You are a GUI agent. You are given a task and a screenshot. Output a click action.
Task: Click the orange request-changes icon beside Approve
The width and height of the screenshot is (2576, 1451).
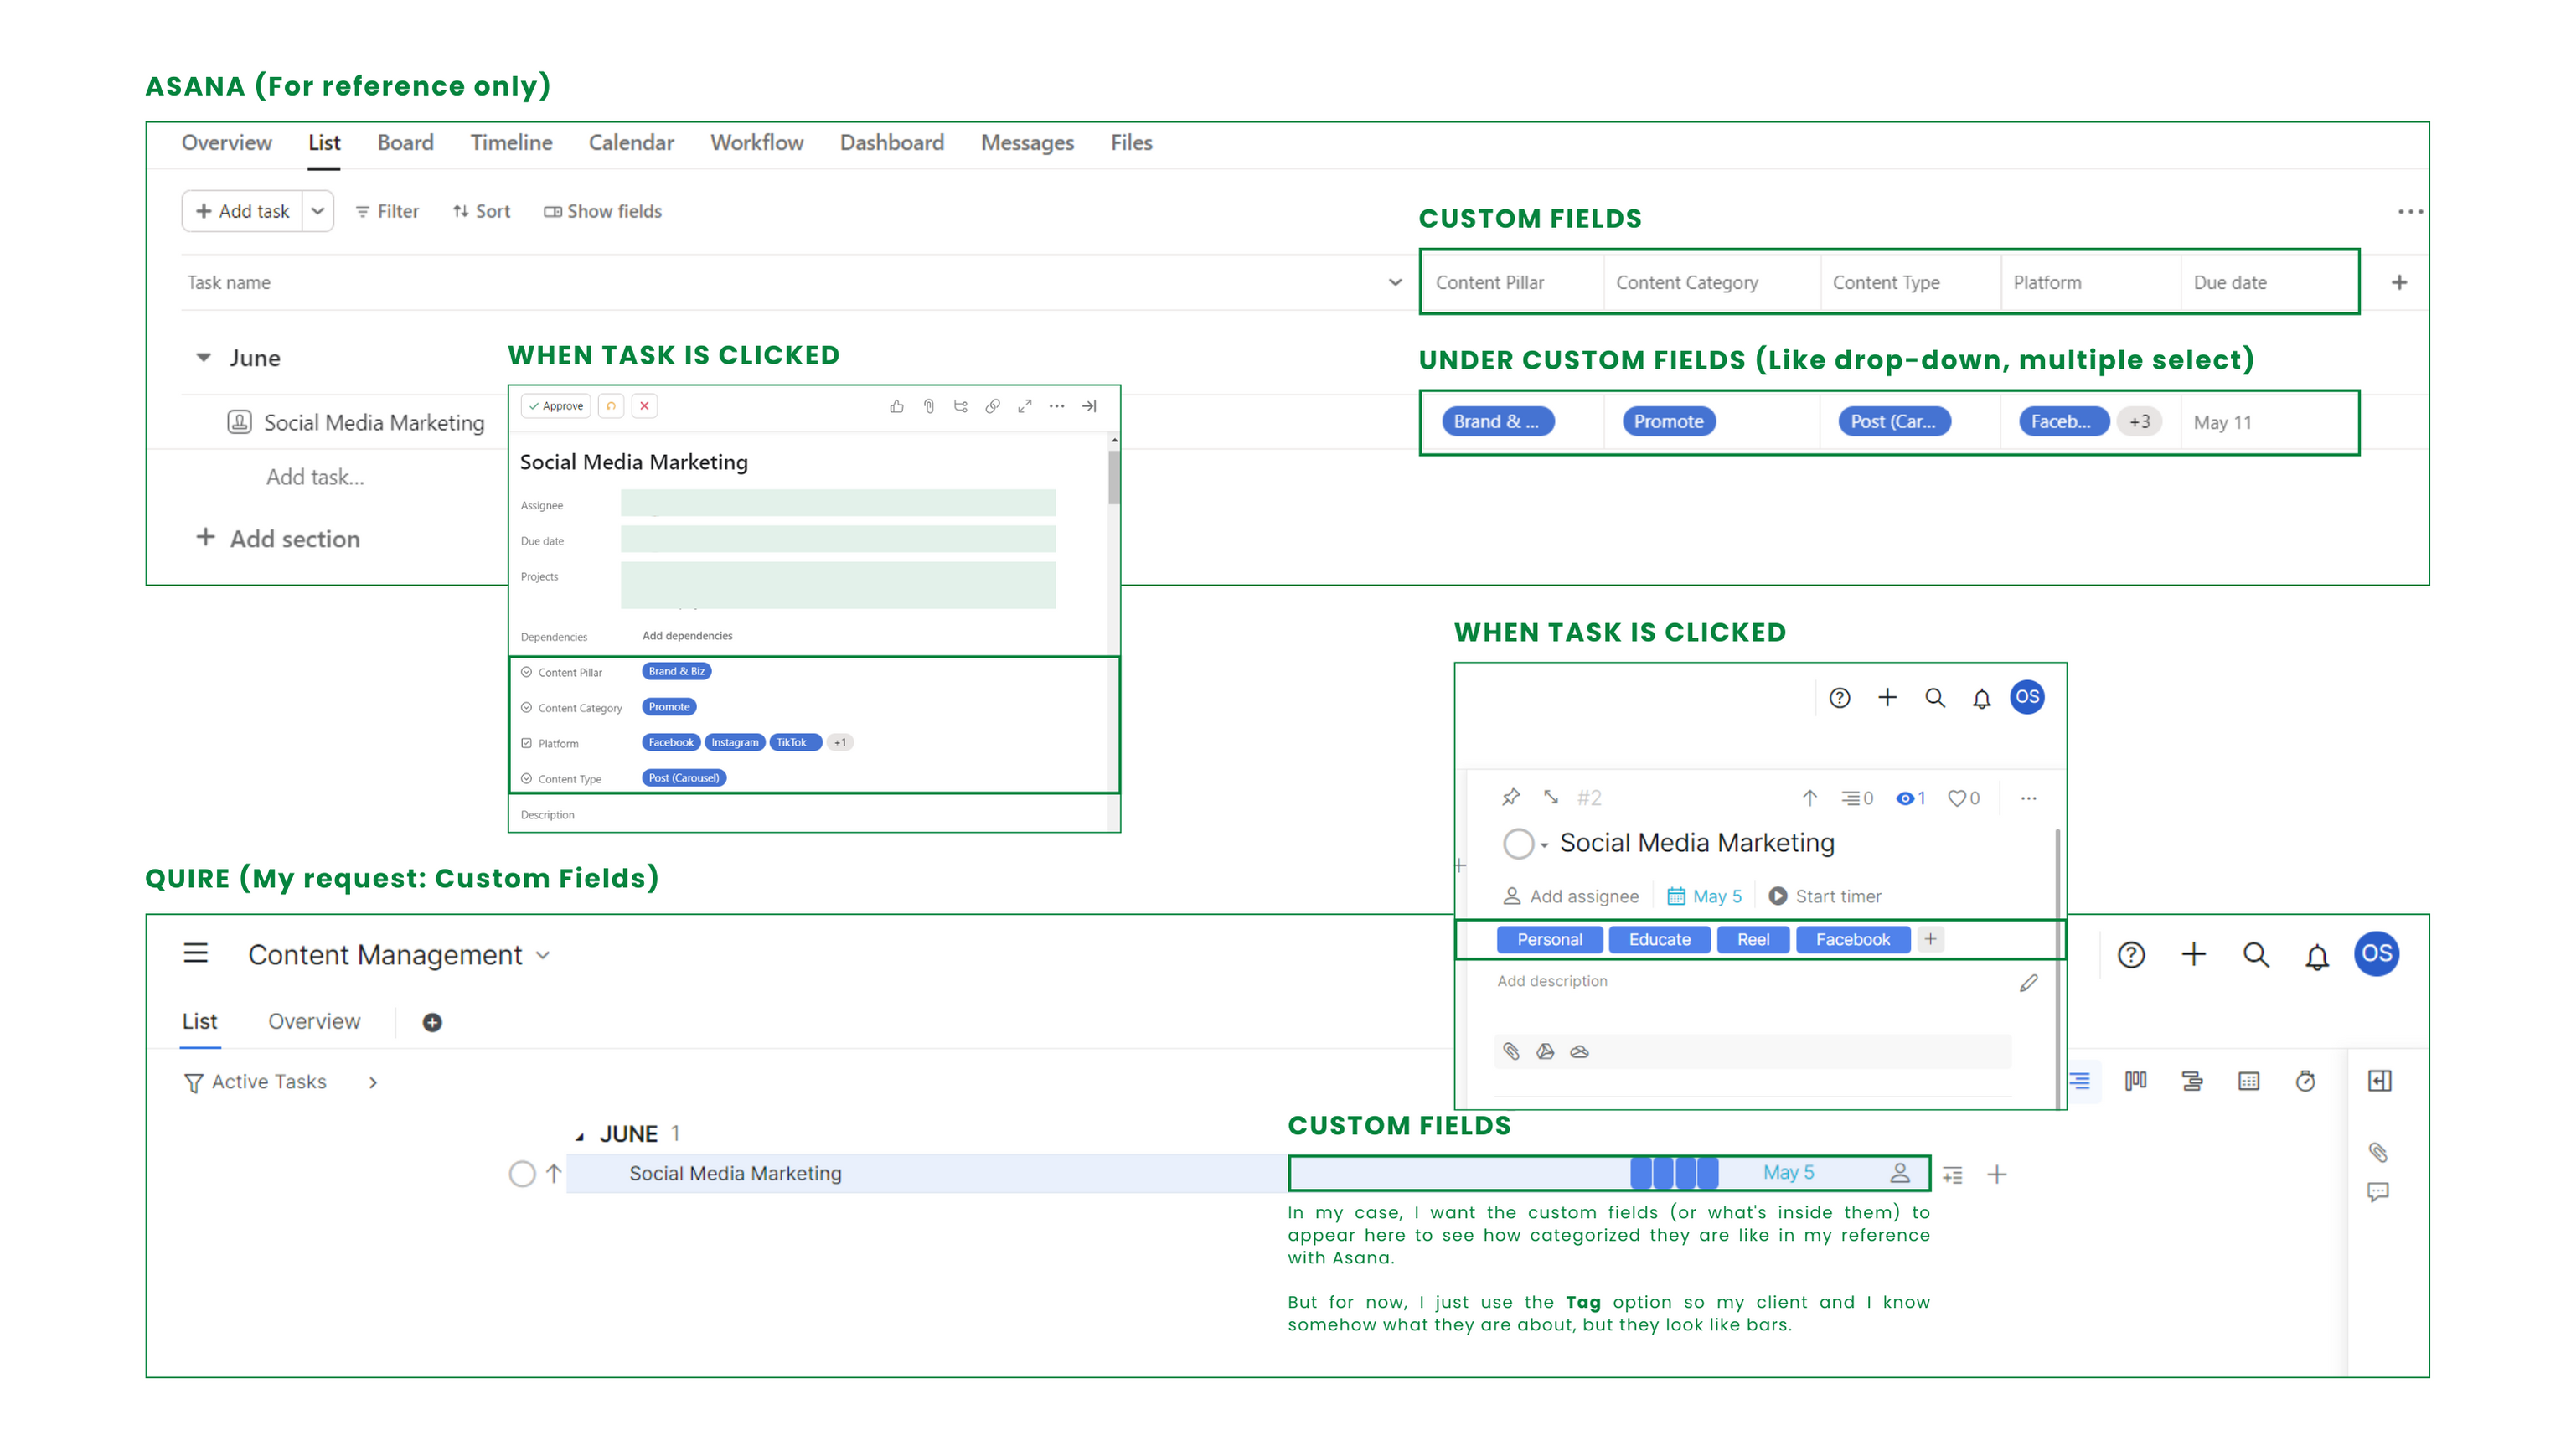point(611,406)
